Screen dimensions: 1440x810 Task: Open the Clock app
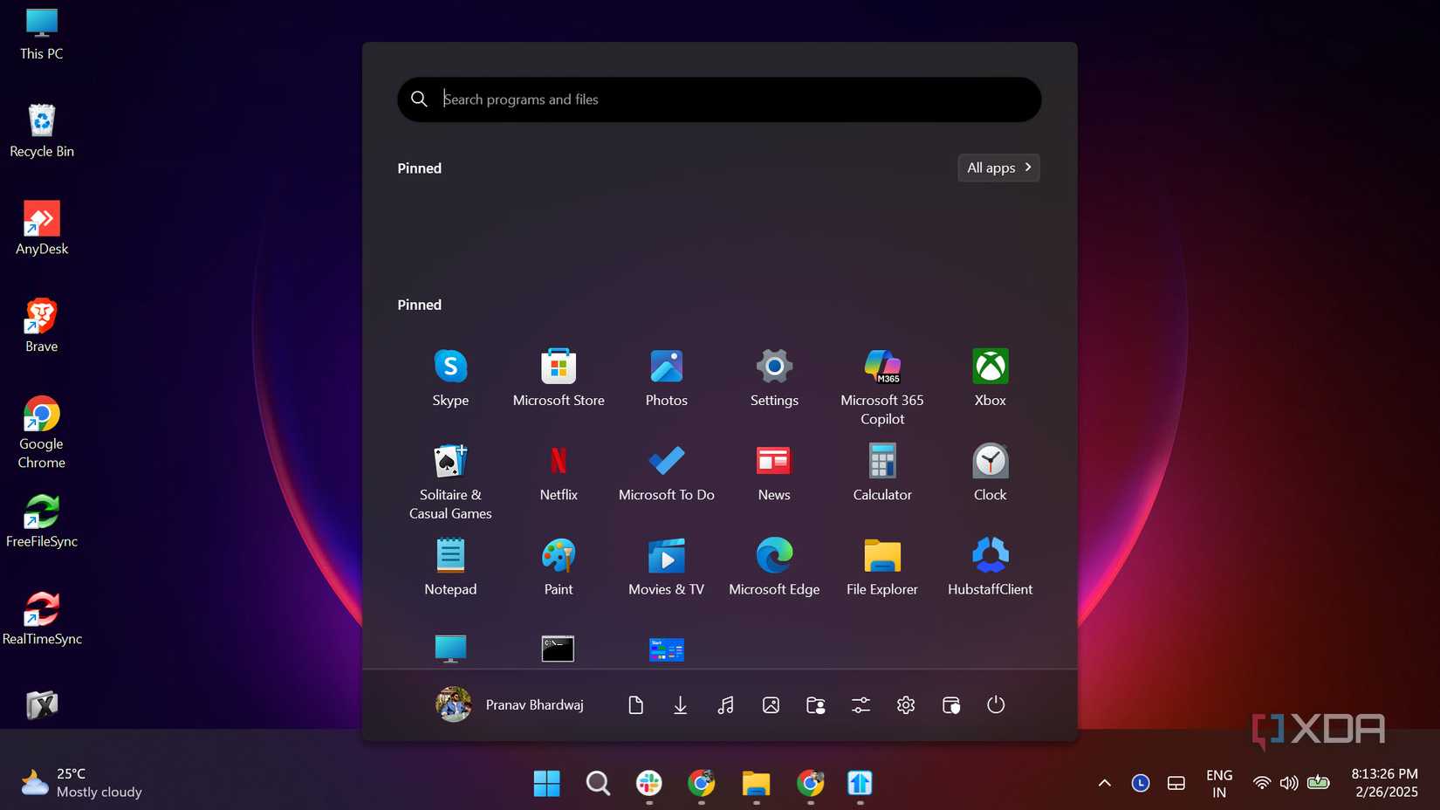click(x=990, y=470)
